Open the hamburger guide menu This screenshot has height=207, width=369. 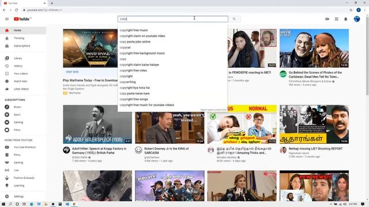pyautogui.click(x=7, y=19)
